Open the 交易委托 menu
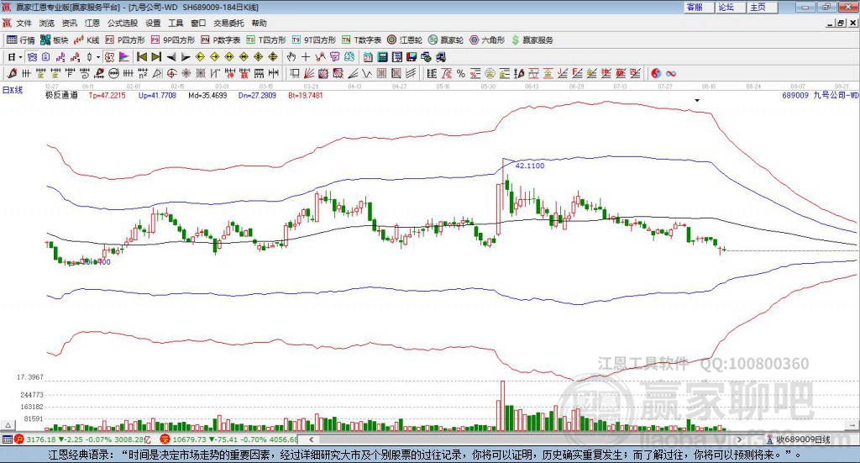 click(228, 23)
